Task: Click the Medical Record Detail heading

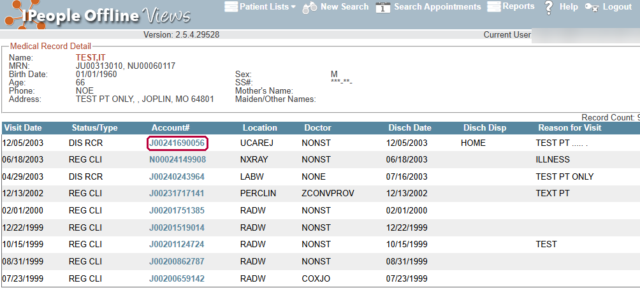Action: pos(51,47)
